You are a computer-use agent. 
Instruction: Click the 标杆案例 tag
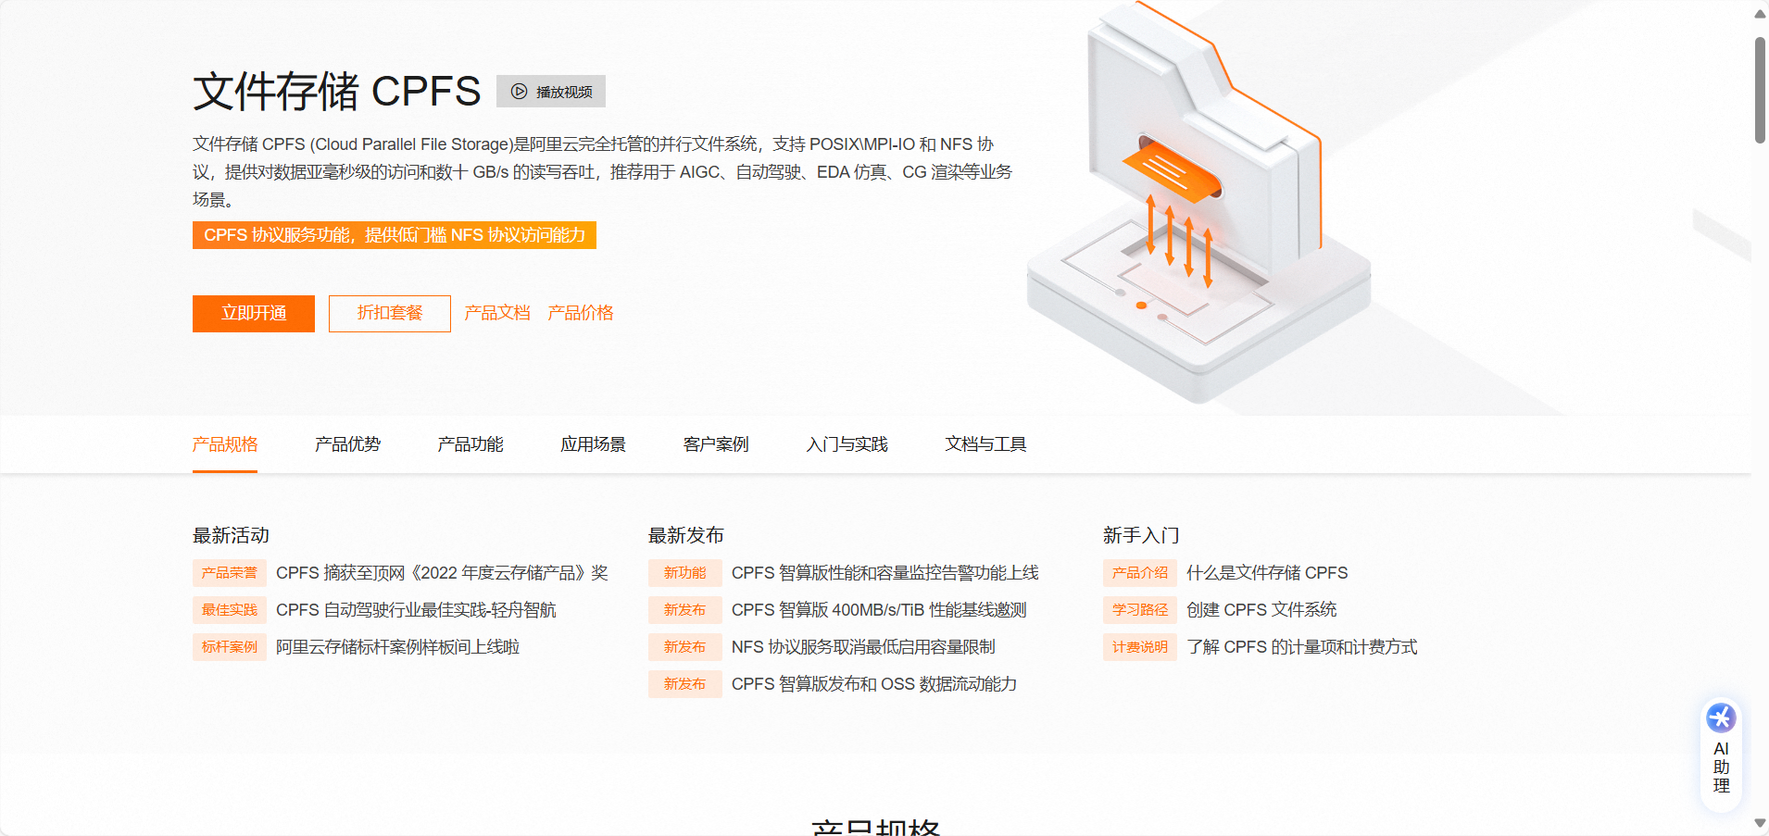click(x=230, y=647)
